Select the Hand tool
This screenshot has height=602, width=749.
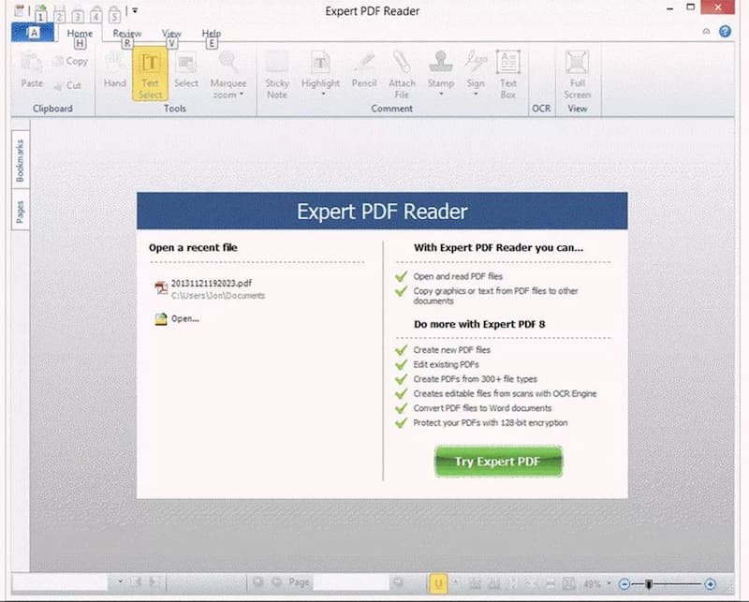click(x=114, y=71)
